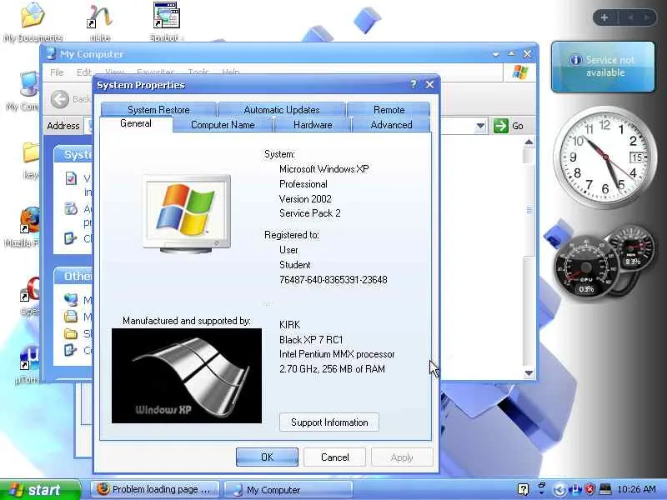The height and width of the screenshot is (500, 667).
Task: Select the General tab
Action: [x=136, y=123]
